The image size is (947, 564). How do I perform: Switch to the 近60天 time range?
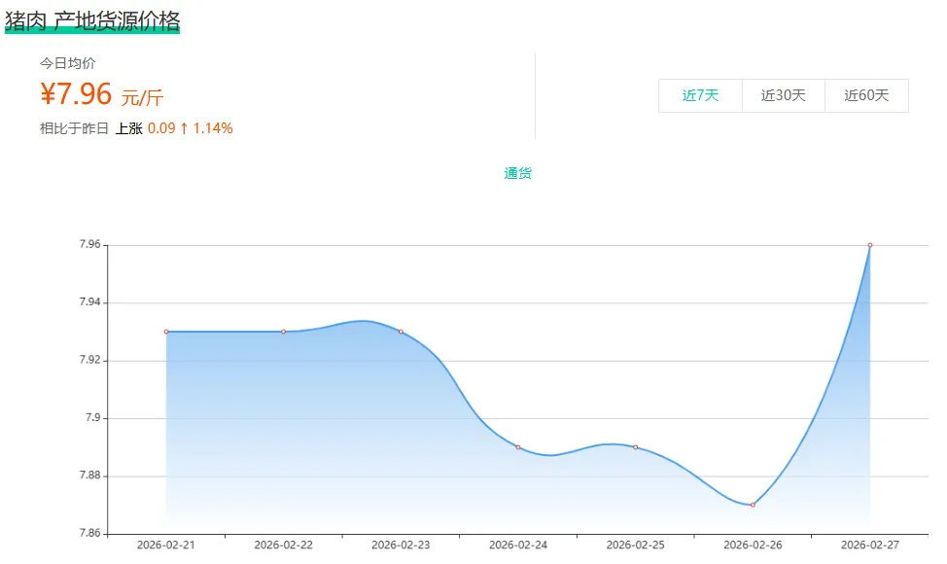[866, 95]
